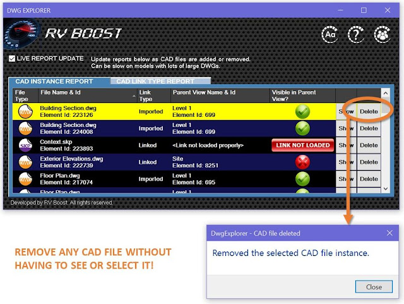
Task: Open the text size Aa icon
Action: click(330, 34)
